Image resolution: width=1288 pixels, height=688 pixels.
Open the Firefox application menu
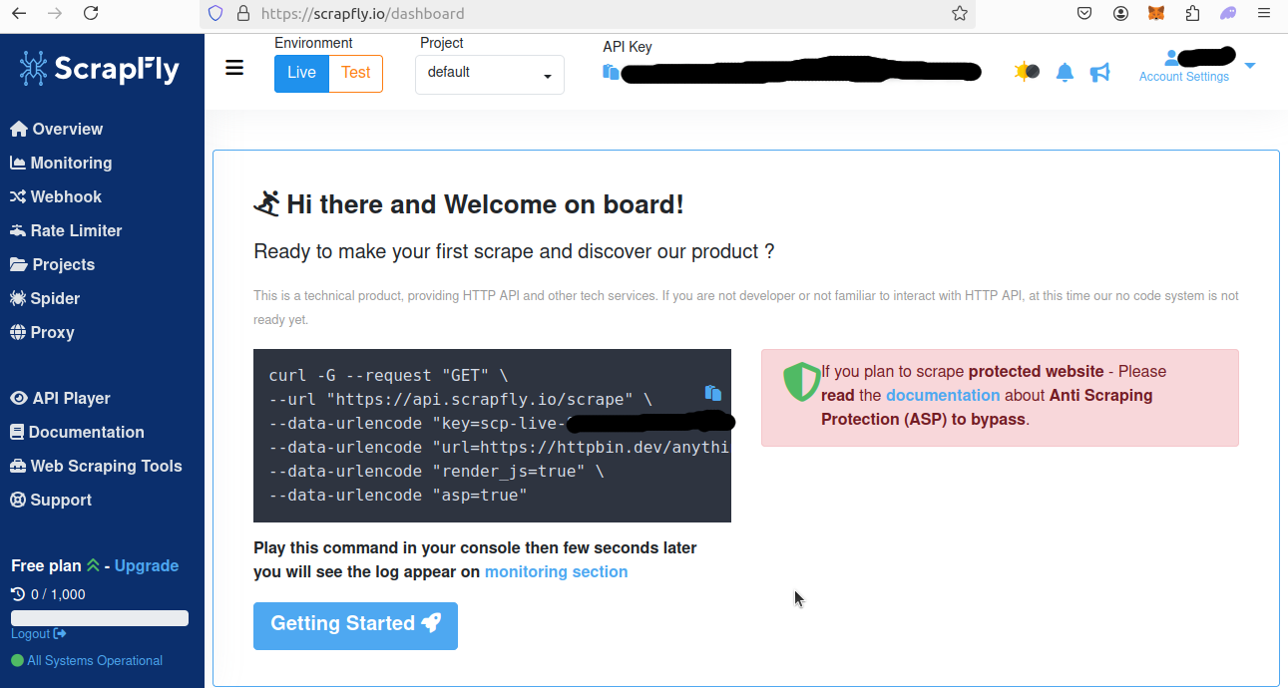(x=1264, y=13)
